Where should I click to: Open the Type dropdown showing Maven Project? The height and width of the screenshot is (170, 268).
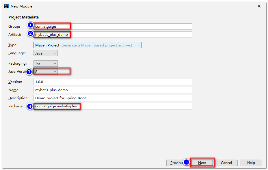tap(88, 45)
